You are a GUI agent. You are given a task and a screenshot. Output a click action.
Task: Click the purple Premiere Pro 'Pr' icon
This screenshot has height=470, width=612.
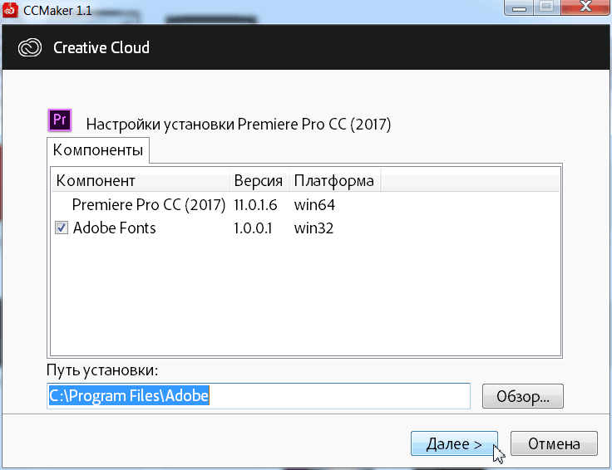click(x=59, y=120)
